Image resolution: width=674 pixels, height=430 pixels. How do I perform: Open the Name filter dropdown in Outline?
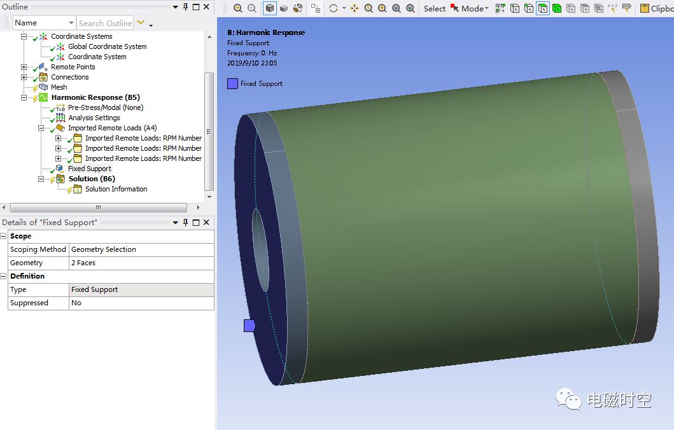click(x=71, y=23)
